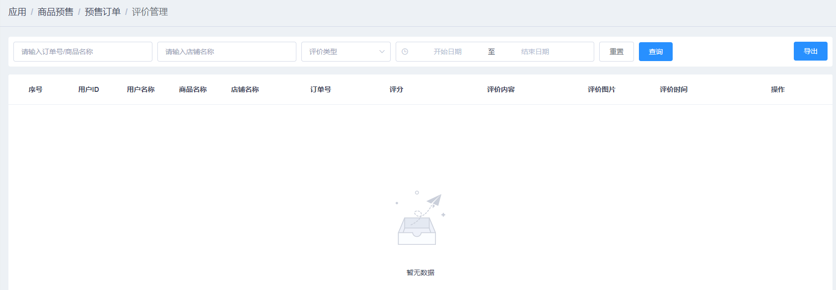The image size is (836, 290).
Task: Click the 序号 column header
Action: 35,89
